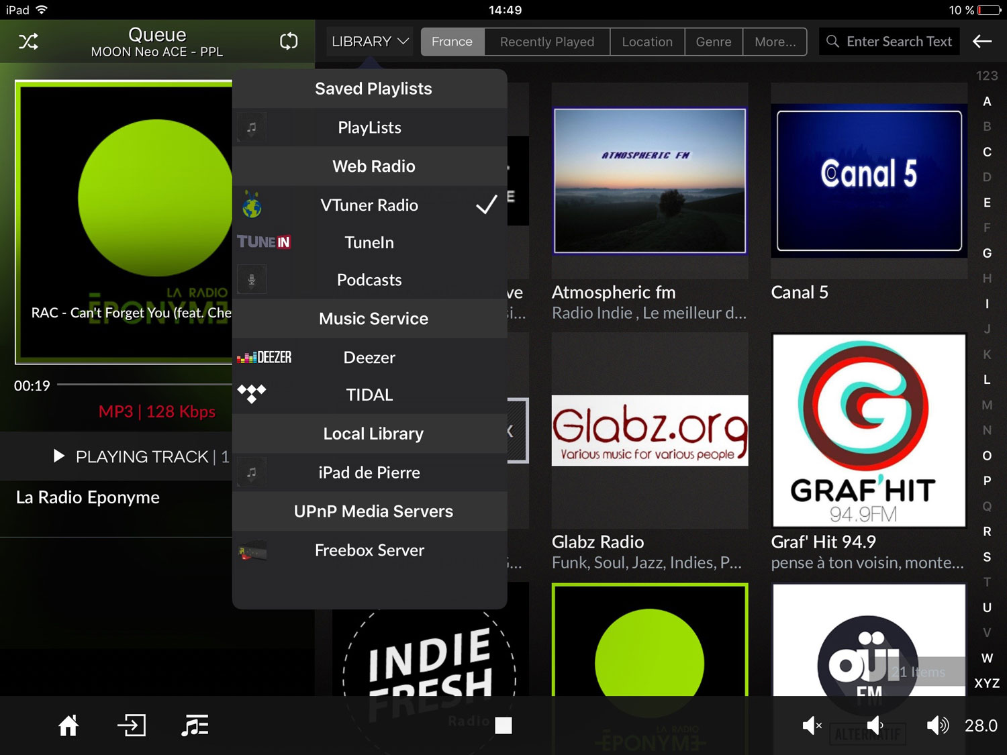The height and width of the screenshot is (755, 1007).
Task: Mute the volume
Action: (812, 725)
